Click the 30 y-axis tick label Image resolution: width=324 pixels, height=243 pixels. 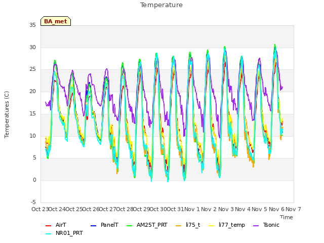pyautogui.click(x=32, y=48)
